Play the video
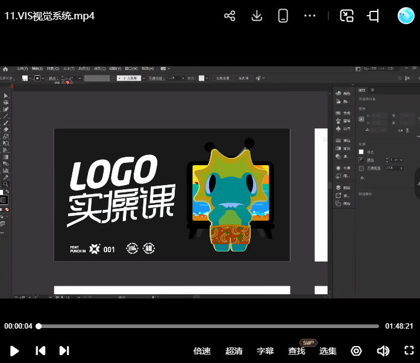This screenshot has height=363, width=420. click(x=15, y=351)
